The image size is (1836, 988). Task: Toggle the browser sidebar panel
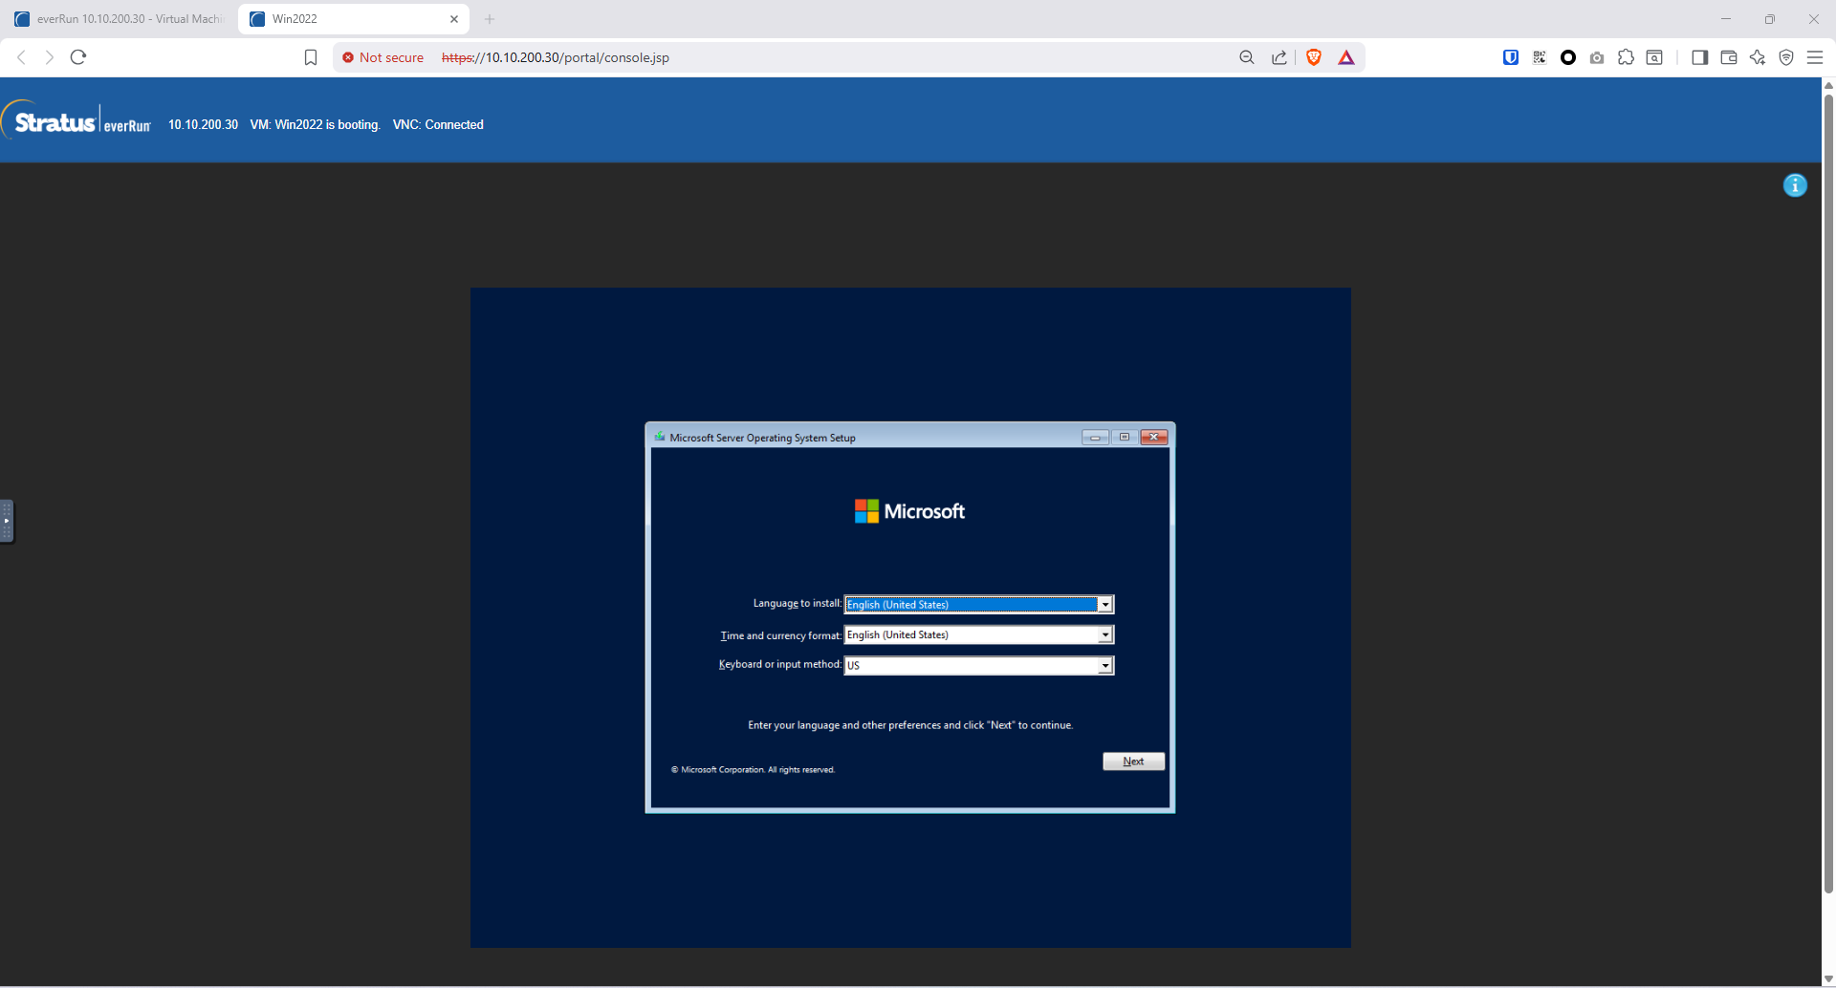pyautogui.click(x=1699, y=57)
